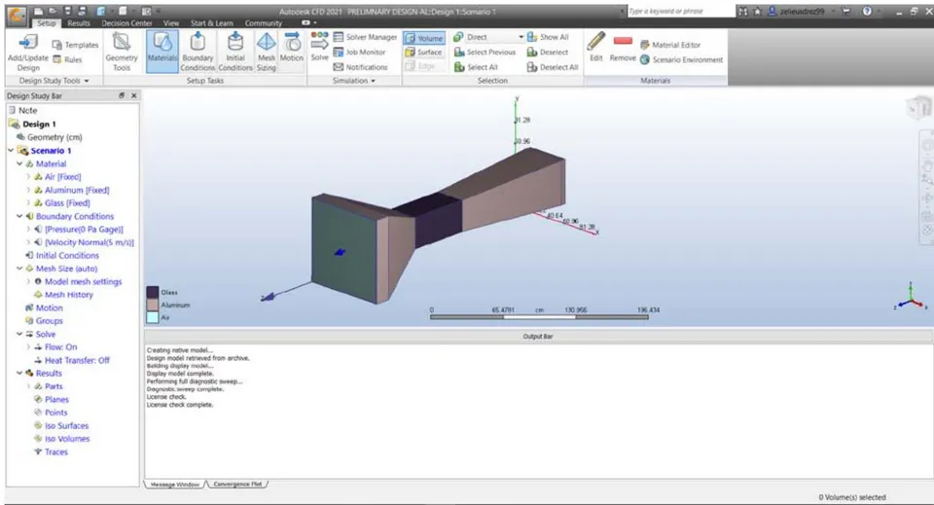Click the Solve button in ribbon

319,47
